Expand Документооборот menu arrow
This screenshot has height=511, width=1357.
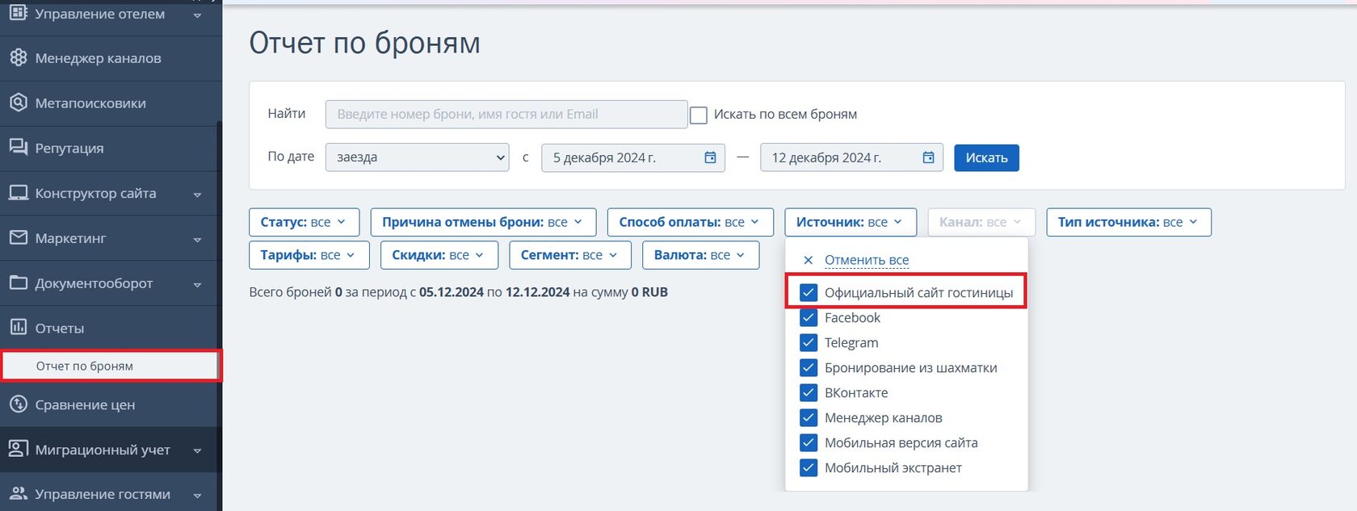click(197, 285)
